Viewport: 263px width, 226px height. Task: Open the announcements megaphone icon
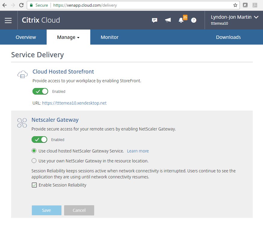[x=168, y=20]
